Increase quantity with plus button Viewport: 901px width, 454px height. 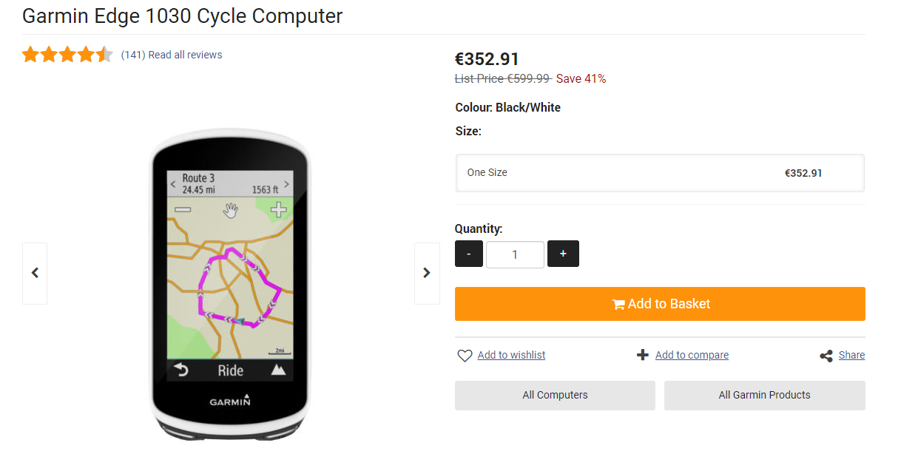[x=563, y=254]
